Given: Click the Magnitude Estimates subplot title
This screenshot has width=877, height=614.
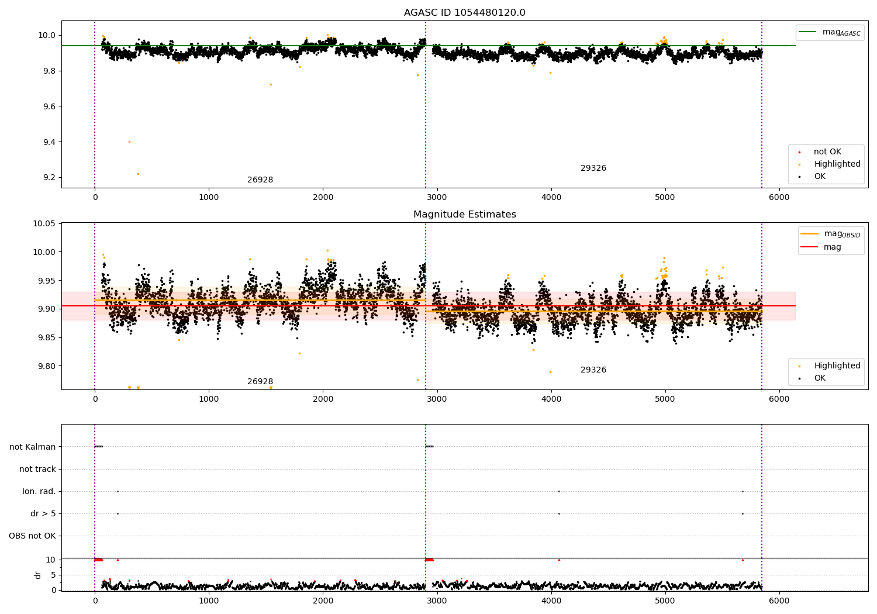Looking at the screenshot, I should pos(464,215).
